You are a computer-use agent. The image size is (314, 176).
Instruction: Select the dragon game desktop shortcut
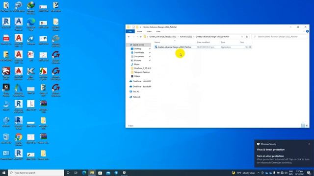(x=6, y=73)
